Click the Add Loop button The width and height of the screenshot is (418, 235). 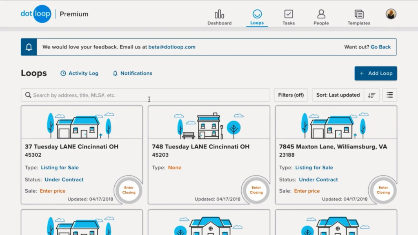[376, 73]
